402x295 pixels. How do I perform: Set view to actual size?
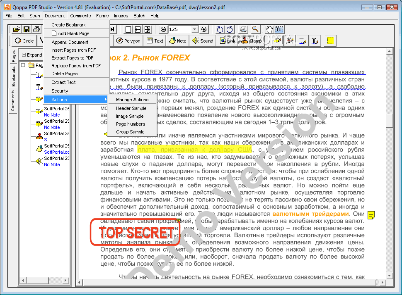coord(128,29)
